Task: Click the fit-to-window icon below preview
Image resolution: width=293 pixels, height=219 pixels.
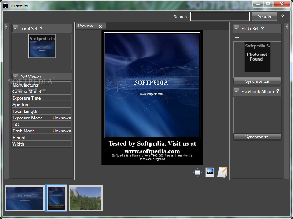Action: pos(197,172)
